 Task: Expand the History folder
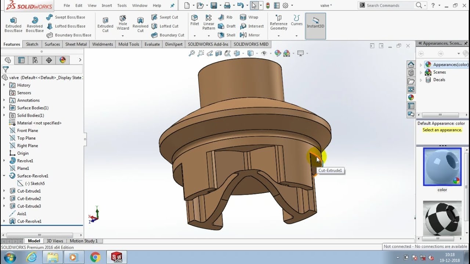(x=4, y=85)
